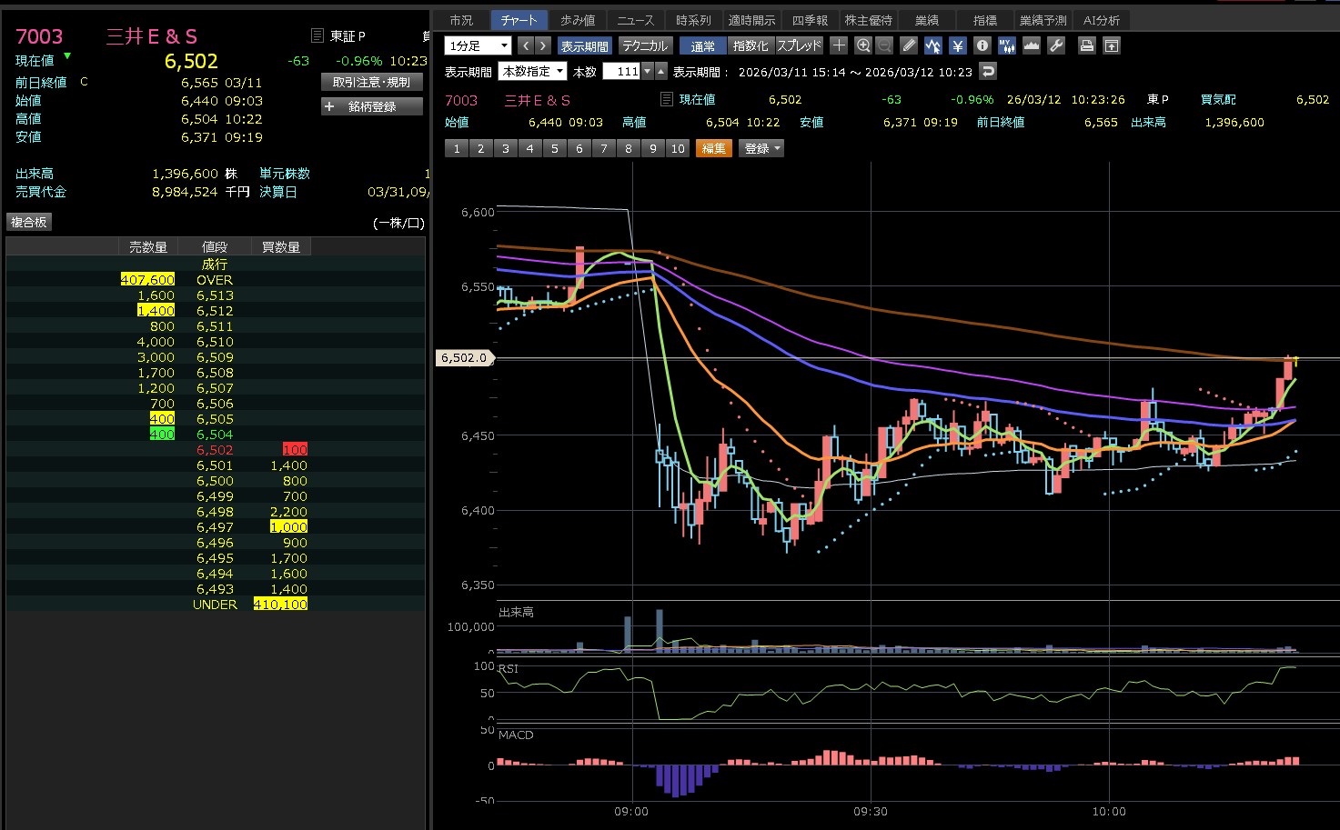Viewport: 1340px width, 830px height.
Task: Toggle the yen price display icon
Action: (x=957, y=45)
